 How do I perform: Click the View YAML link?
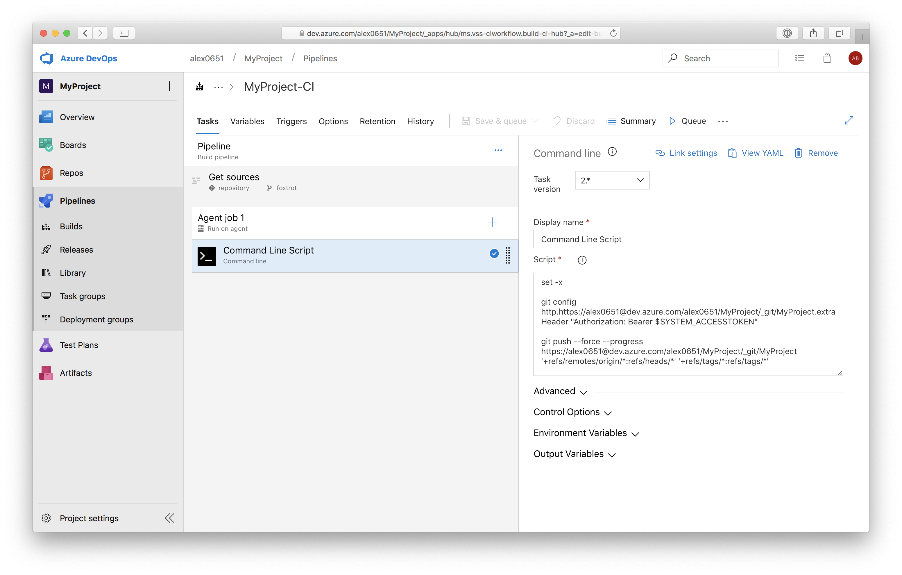756,153
